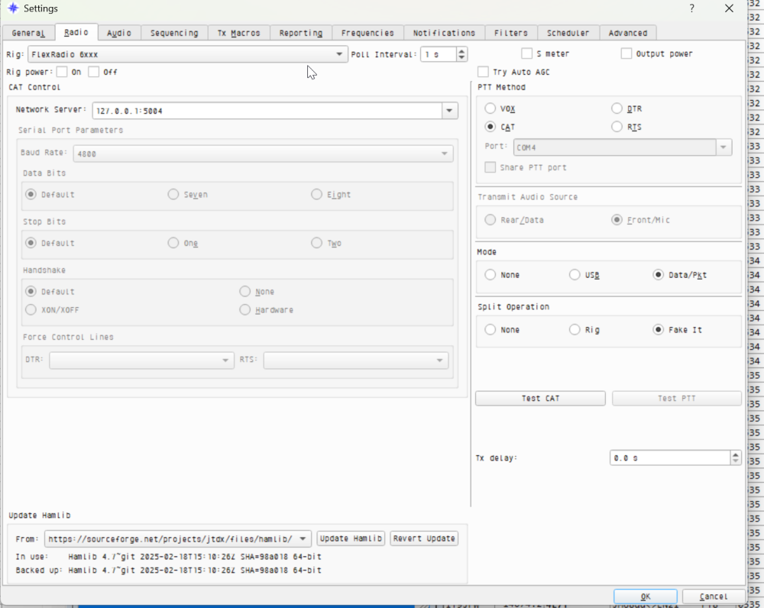
Task: Open the General tab
Action: coord(28,33)
